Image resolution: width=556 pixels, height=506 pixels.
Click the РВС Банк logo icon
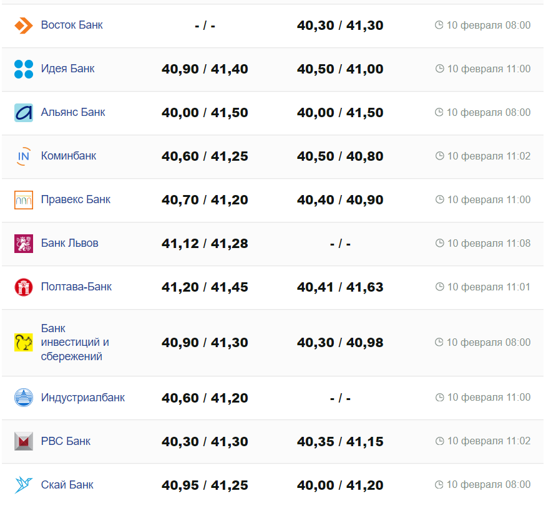(23, 441)
